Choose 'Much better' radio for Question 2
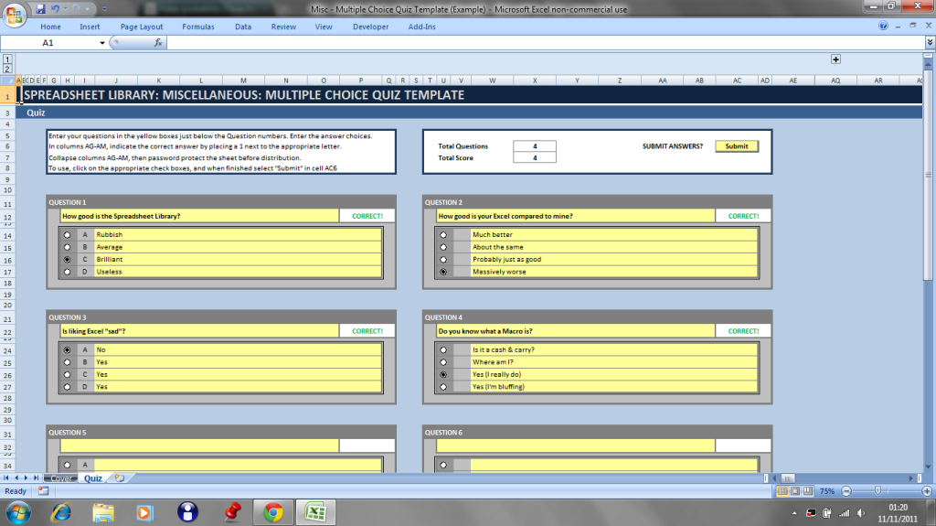 point(444,235)
